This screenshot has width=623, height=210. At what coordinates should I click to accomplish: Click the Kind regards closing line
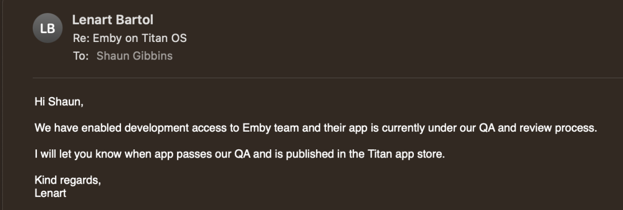coord(67,181)
